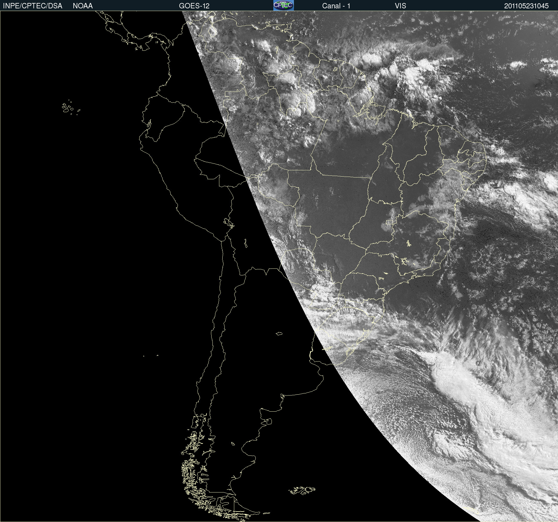Click the CPTEC logo in header
Image resolution: width=558 pixels, height=522 pixels.
click(x=283, y=5)
